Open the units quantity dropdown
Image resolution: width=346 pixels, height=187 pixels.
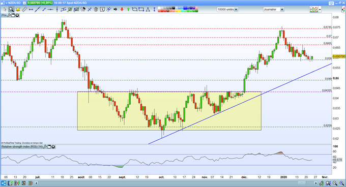236,10
